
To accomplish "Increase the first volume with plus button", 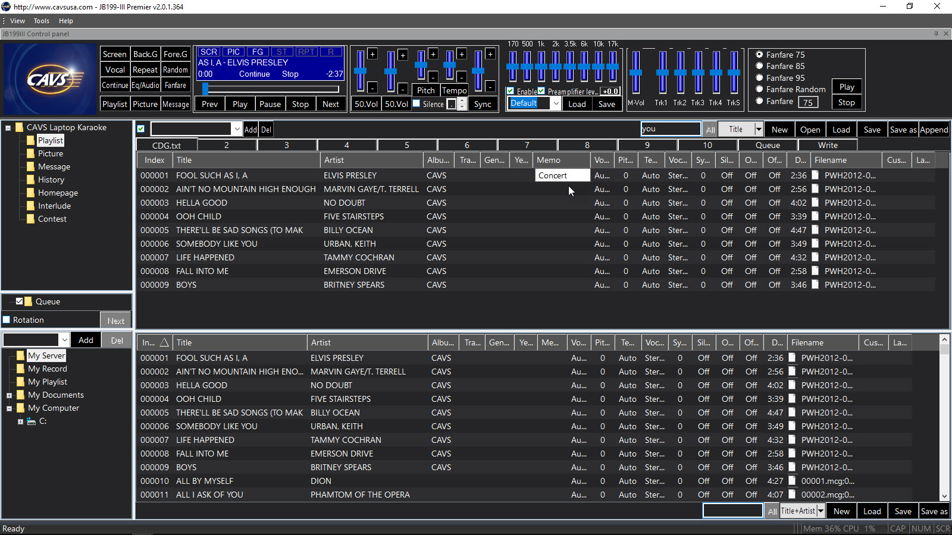I will tap(372, 54).
